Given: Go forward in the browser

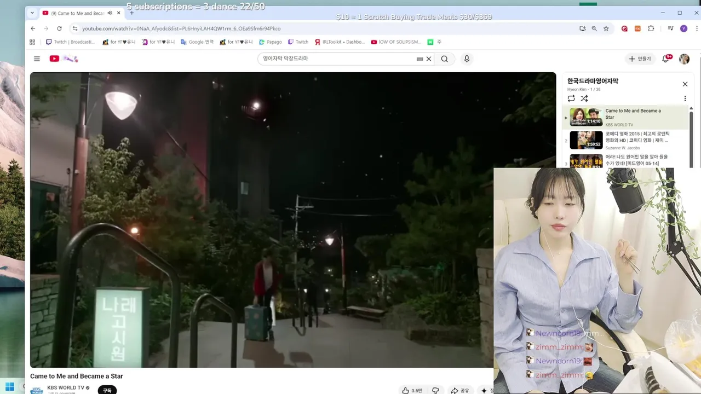Looking at the screenshot, I should (x=46, y=28).
